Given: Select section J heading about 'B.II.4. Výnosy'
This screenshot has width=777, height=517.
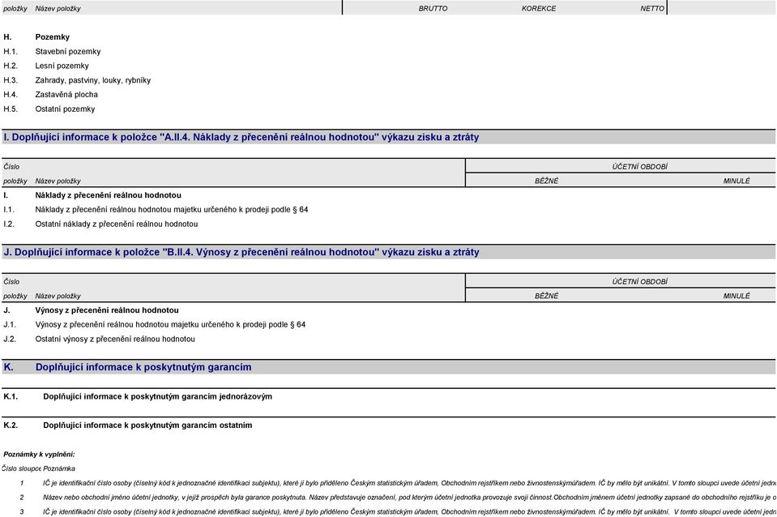Looking at the screenshot, I should pos(389,252).
